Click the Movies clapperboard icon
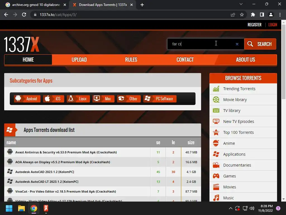The image size is (286, 215). coord(216,187)
